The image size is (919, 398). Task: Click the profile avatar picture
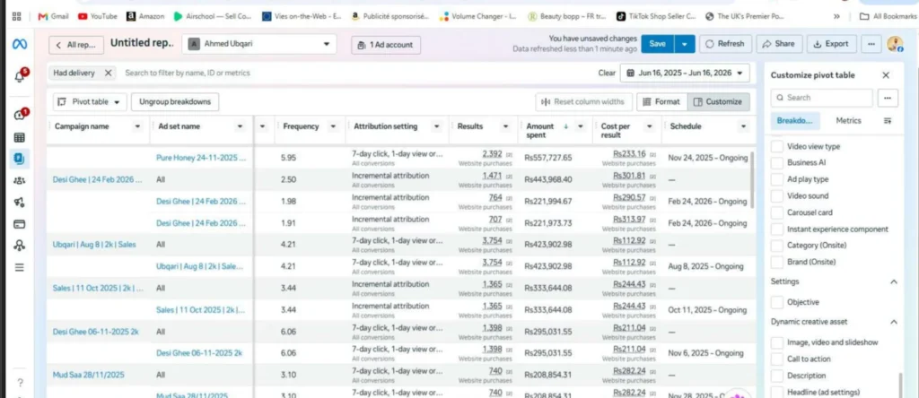[x=895, y=44]
